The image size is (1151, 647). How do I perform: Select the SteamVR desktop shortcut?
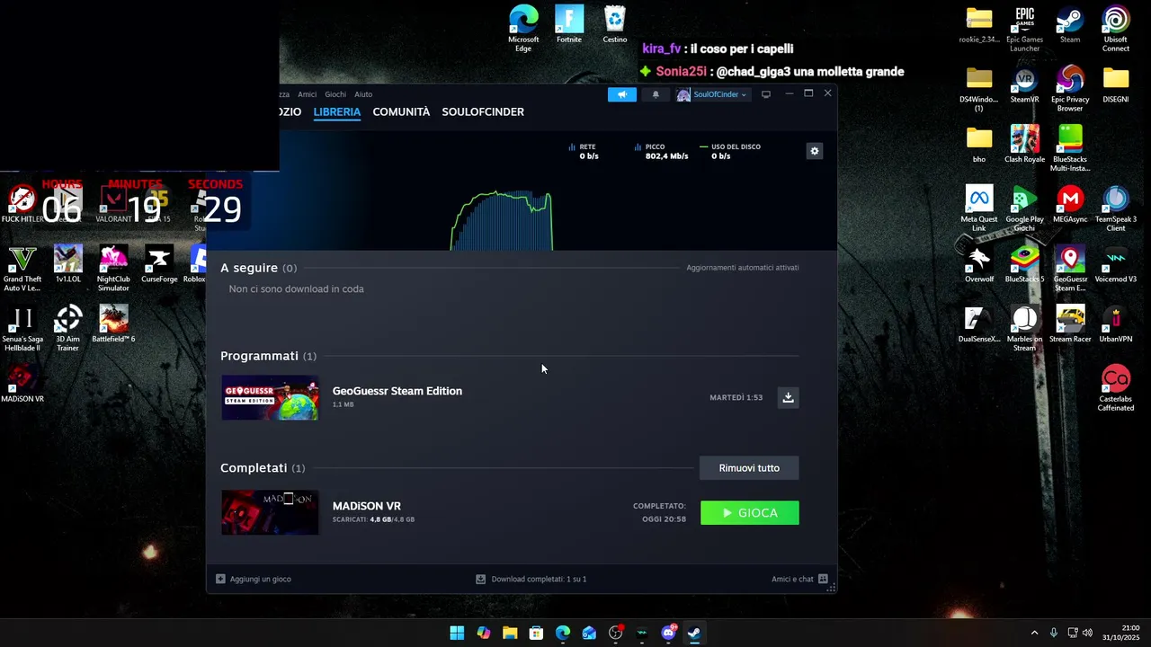[x=1024, y=85]
